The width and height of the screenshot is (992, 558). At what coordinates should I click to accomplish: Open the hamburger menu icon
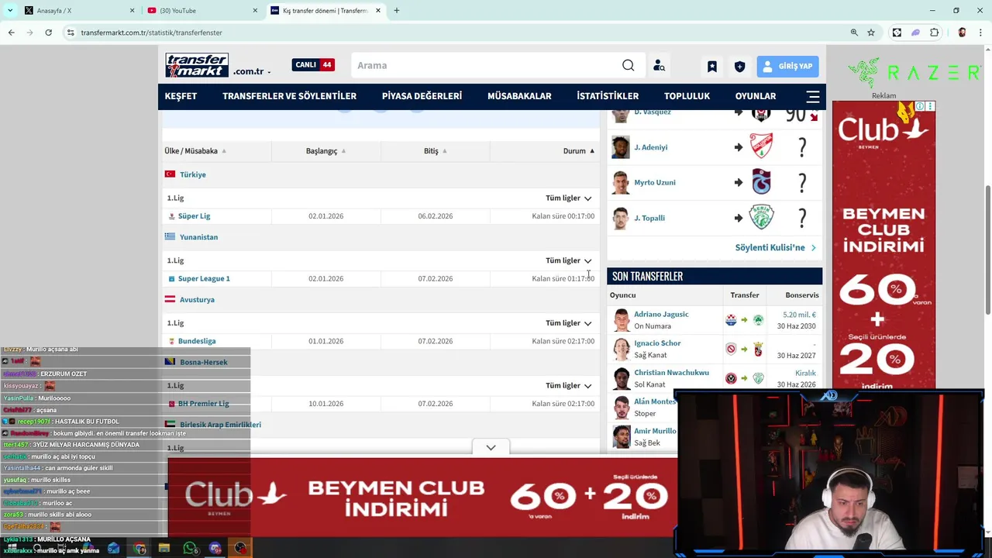pos(812,96)
